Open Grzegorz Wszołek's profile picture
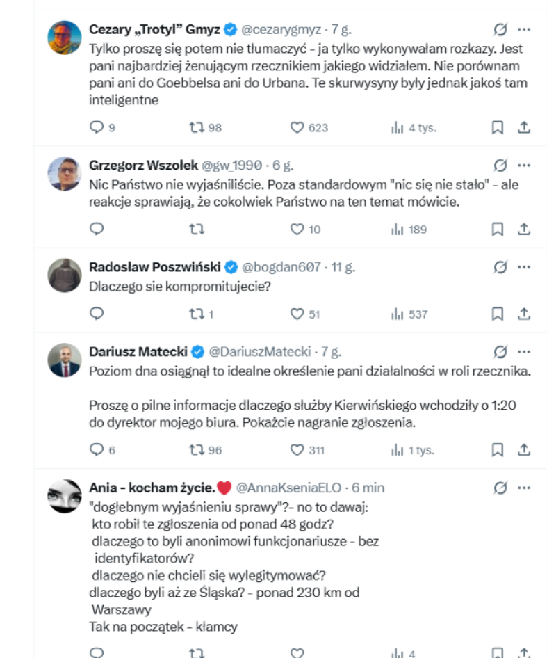This screenshot has width=556, height=658. point(64,174)
